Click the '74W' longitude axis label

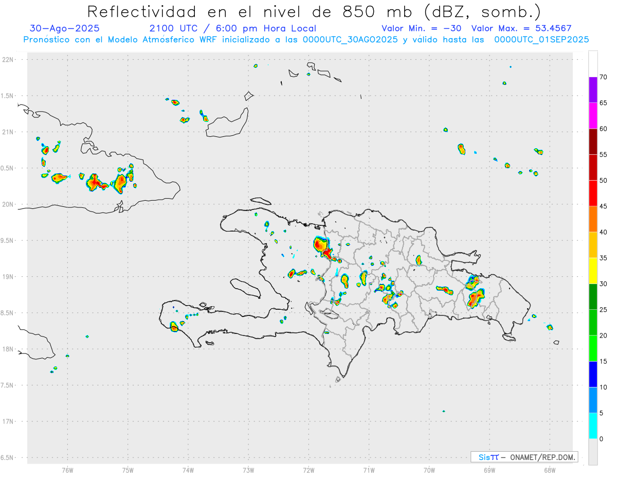point(188,470)
